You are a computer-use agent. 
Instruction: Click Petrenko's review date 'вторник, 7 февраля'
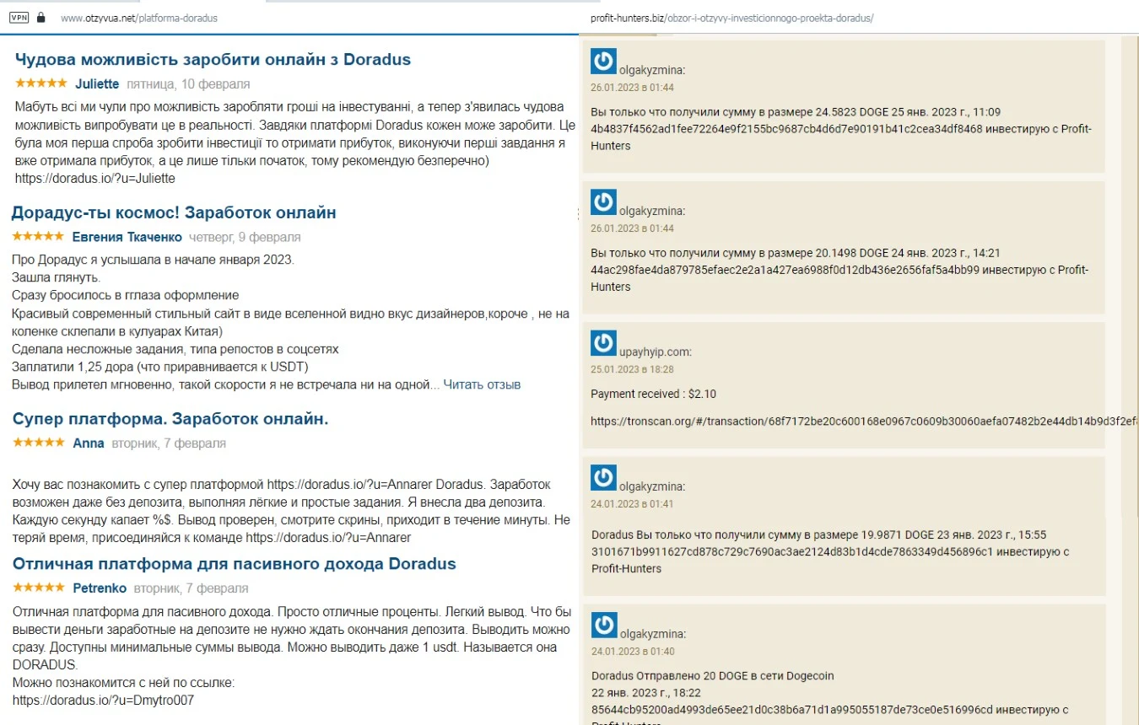(x=191, y=588)
